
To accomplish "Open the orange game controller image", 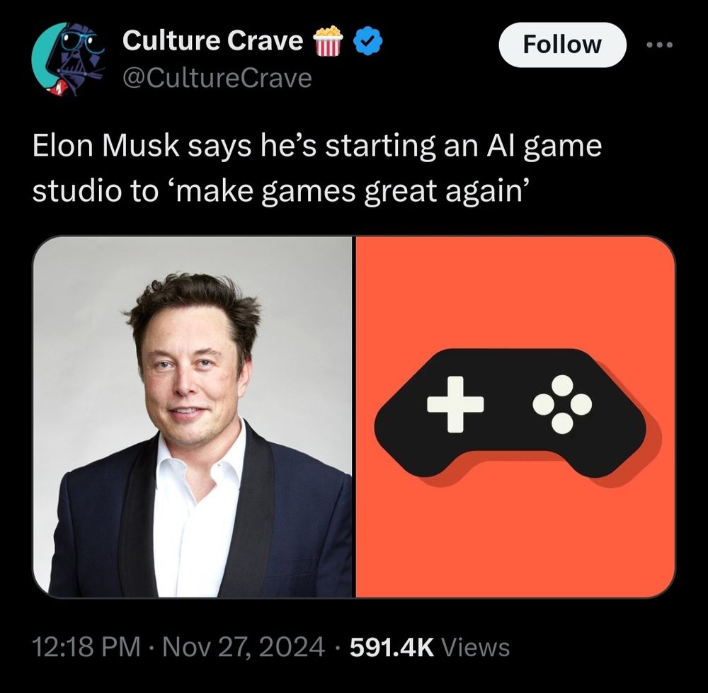I will 515,417.
